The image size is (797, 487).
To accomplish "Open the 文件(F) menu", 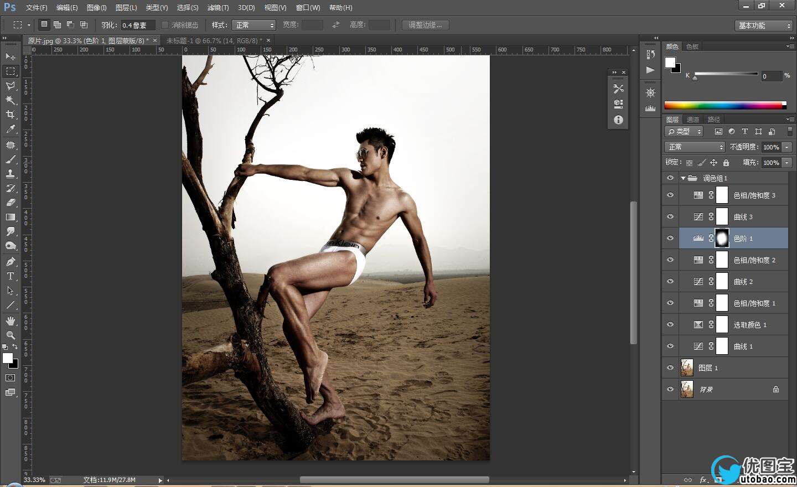I will pos(37,8).
